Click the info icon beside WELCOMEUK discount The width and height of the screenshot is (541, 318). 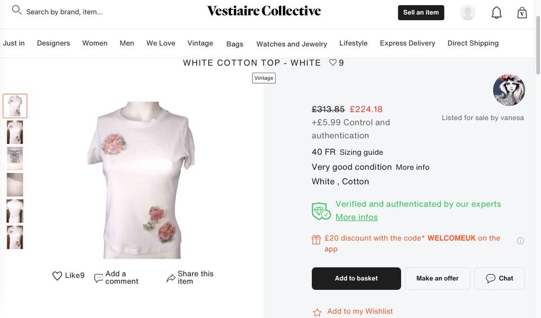[520, 241]
